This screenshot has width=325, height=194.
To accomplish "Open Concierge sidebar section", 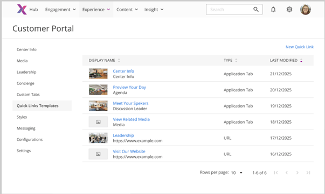I will [25, 83].
